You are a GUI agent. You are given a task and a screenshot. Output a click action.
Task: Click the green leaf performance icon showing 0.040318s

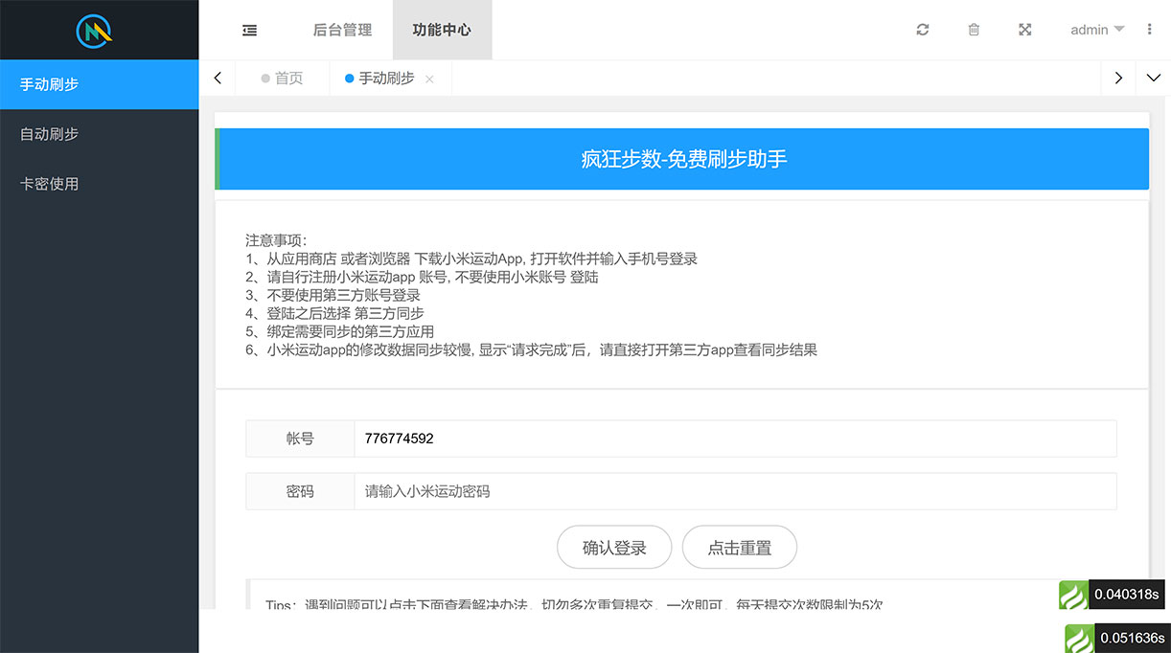coord(1074,594)
